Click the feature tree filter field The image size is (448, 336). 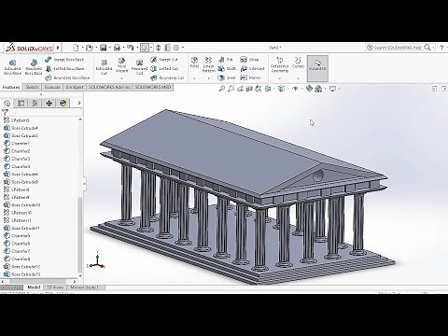pos(44,112)
